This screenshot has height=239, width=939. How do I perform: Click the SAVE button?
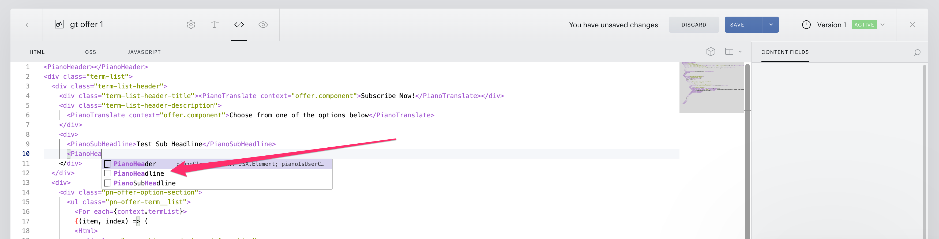pyautogui.click(x=743, y=25)
